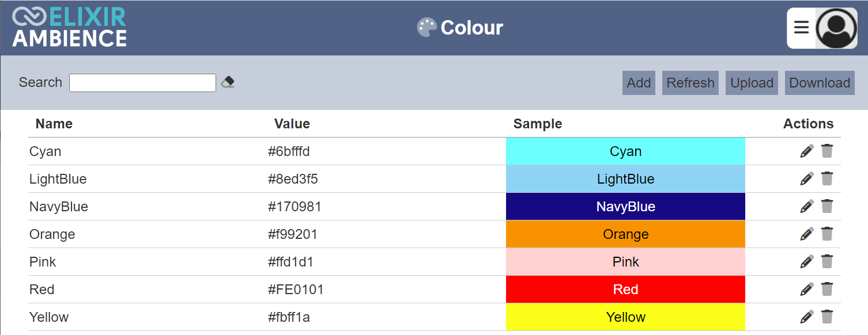The image size is (868, 335).
Task: Click inside the Search input field
Action: (x=142, y=82)
